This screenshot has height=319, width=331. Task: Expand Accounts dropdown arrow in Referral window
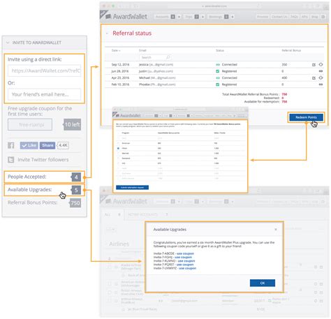tap(179, 17)
